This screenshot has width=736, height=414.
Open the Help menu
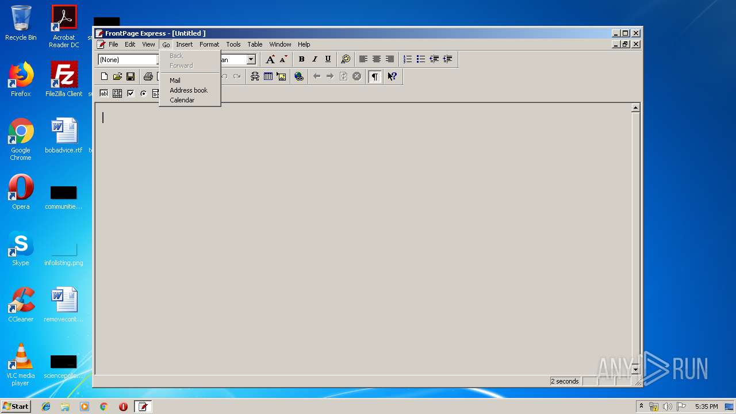pyautogui.click(x=304, y=44)
